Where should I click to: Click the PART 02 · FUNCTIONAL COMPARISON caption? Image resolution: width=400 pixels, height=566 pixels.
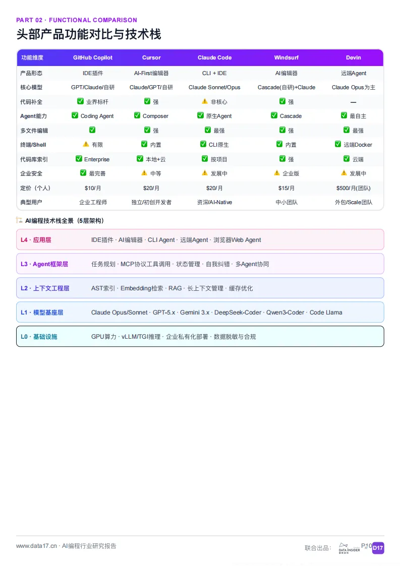point(77,20)
